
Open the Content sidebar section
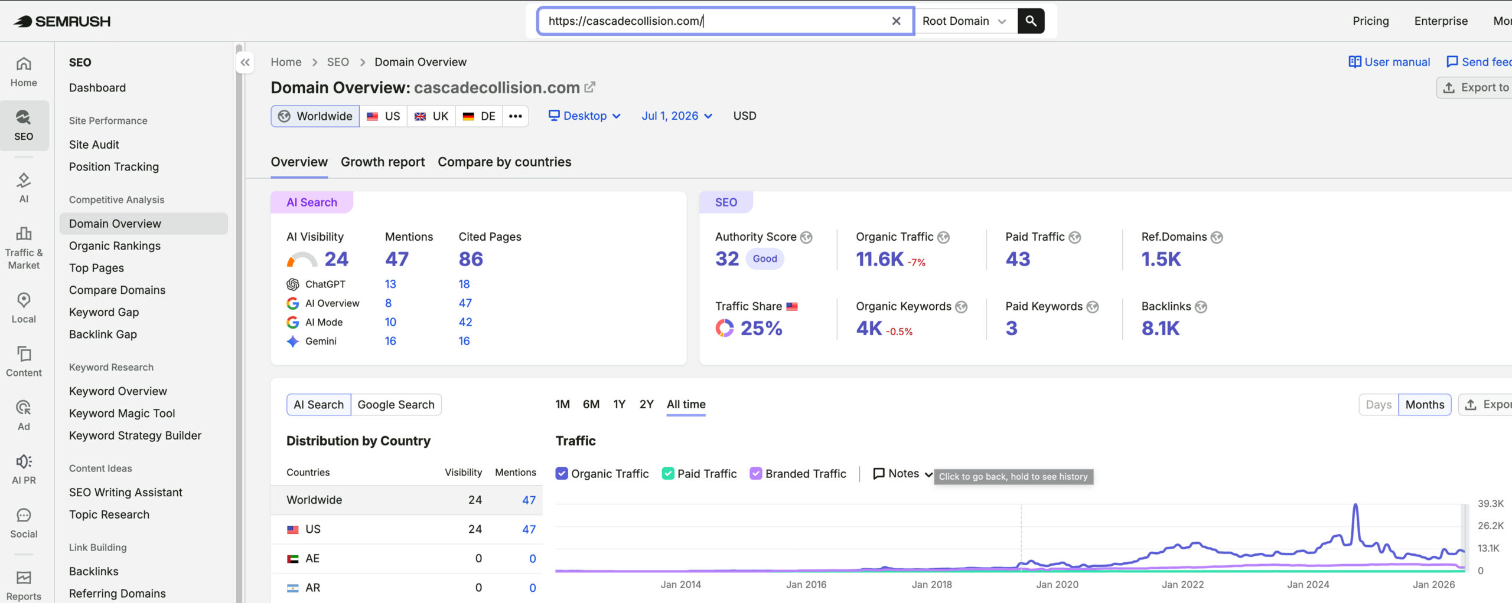click(x=24, y=361)
